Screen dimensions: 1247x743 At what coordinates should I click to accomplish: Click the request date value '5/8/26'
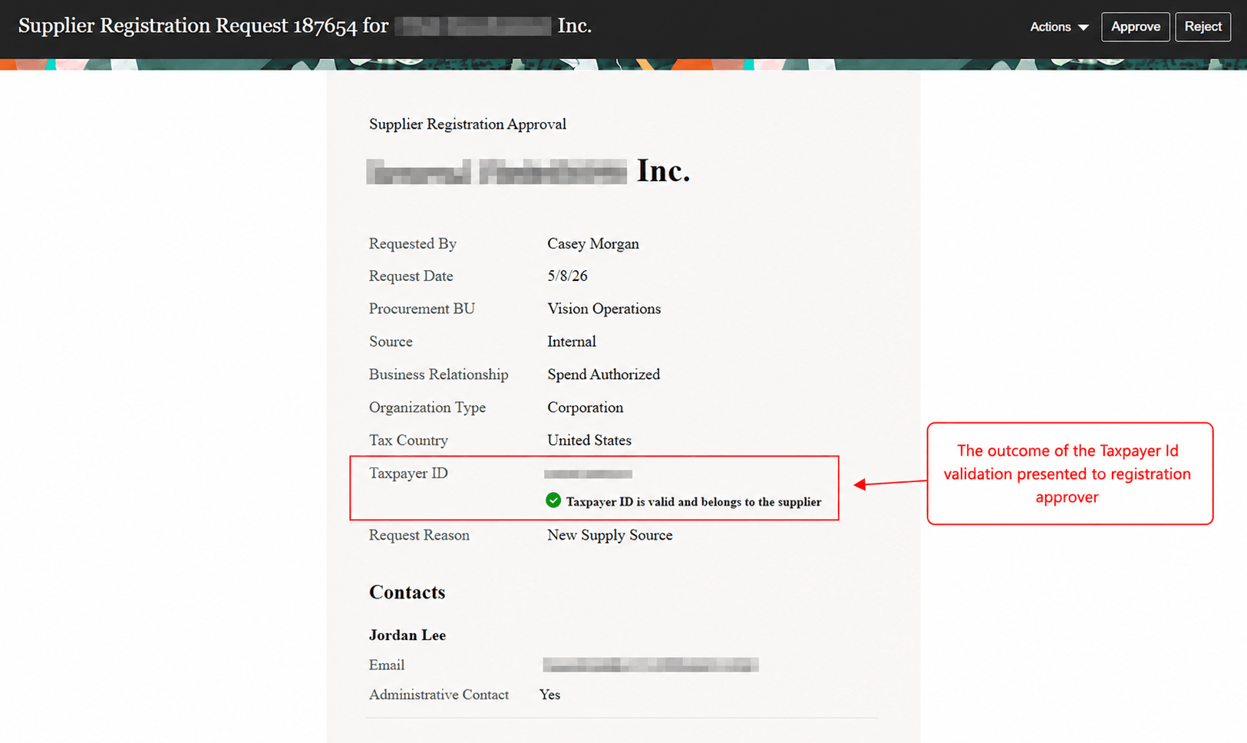point(567,276)
